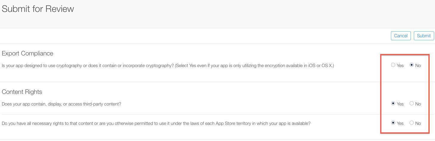Screen dimensions: 435x141
Task: Submit the app for review
Action: click(x=424, y=36)
